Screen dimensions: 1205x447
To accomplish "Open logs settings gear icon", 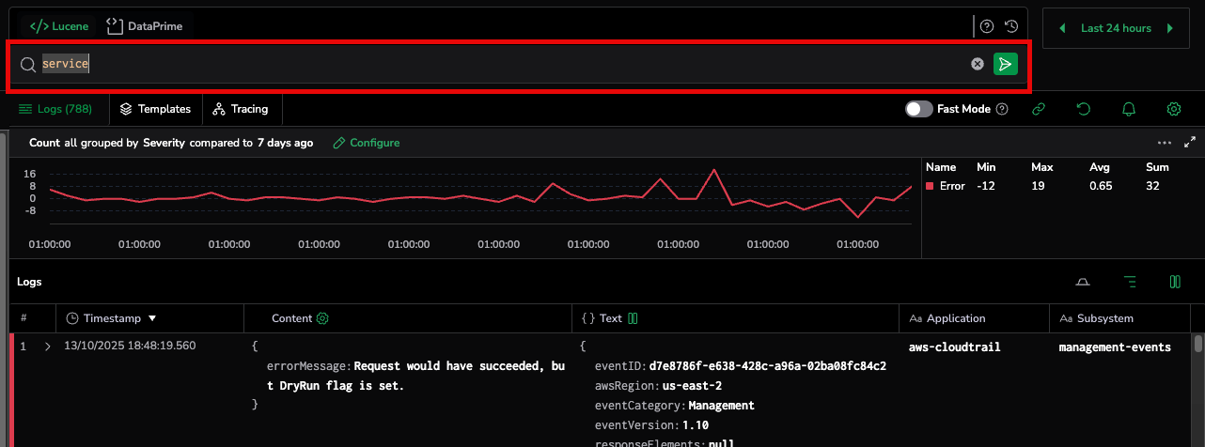I will (1173, 109).
